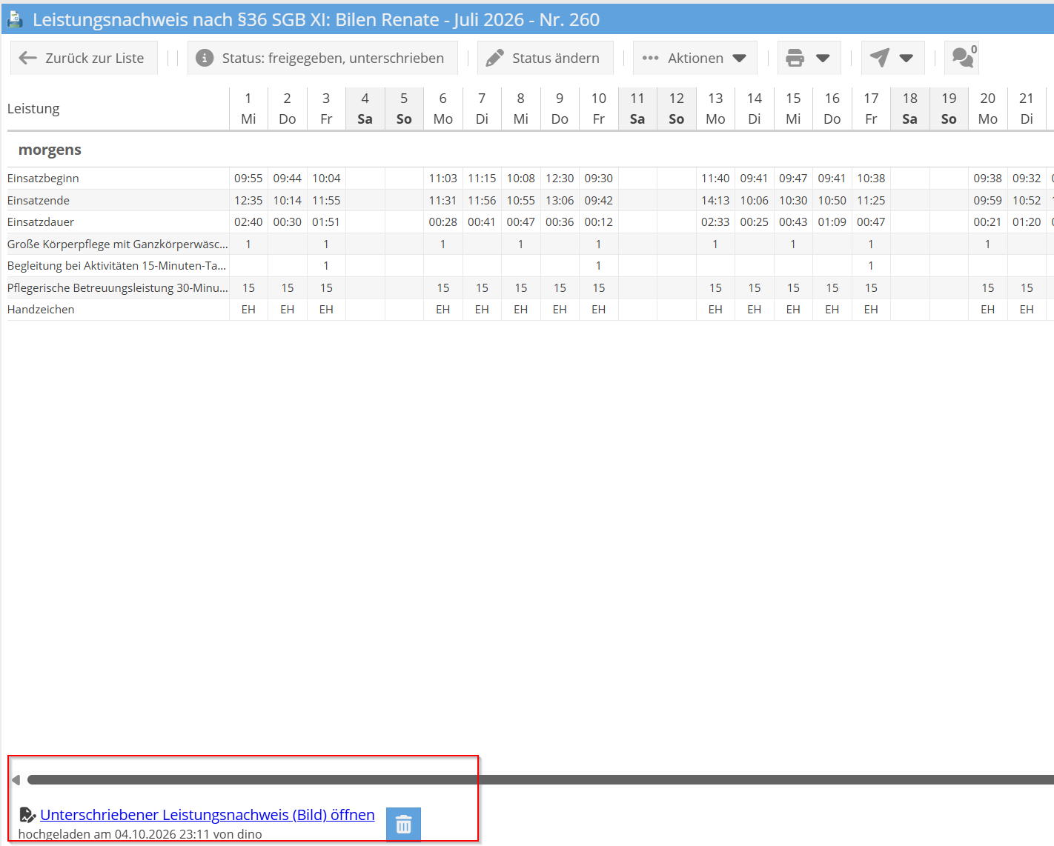Select day column header '4 Sa'
This screenshot has height=846, width=1054.
click(365, 109)
